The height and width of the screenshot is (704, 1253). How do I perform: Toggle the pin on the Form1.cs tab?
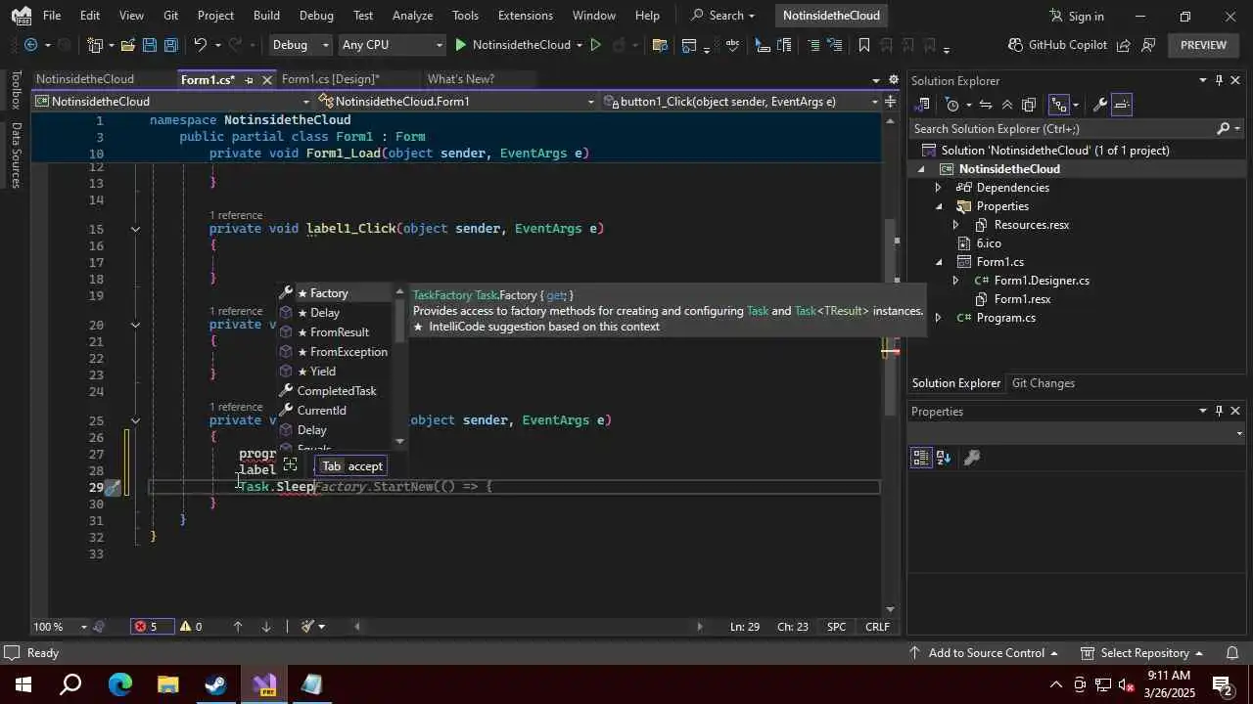point(249,80)
